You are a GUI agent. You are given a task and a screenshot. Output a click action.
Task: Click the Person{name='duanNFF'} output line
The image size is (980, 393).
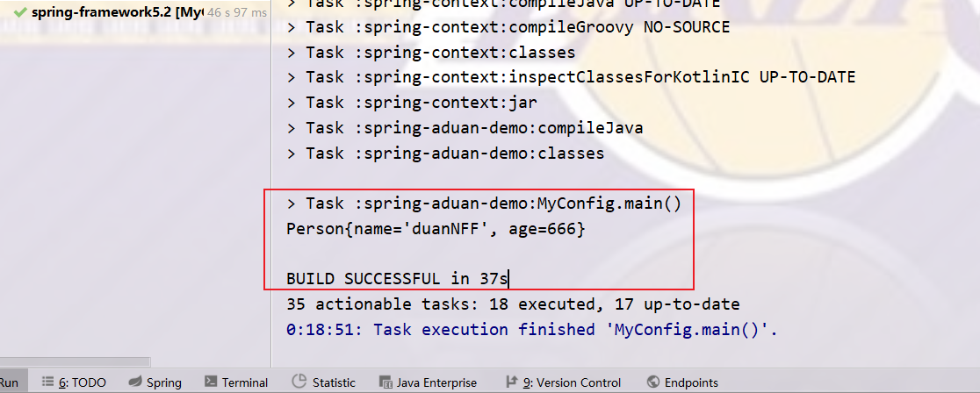pyautogui.click(x=436, y=229)
